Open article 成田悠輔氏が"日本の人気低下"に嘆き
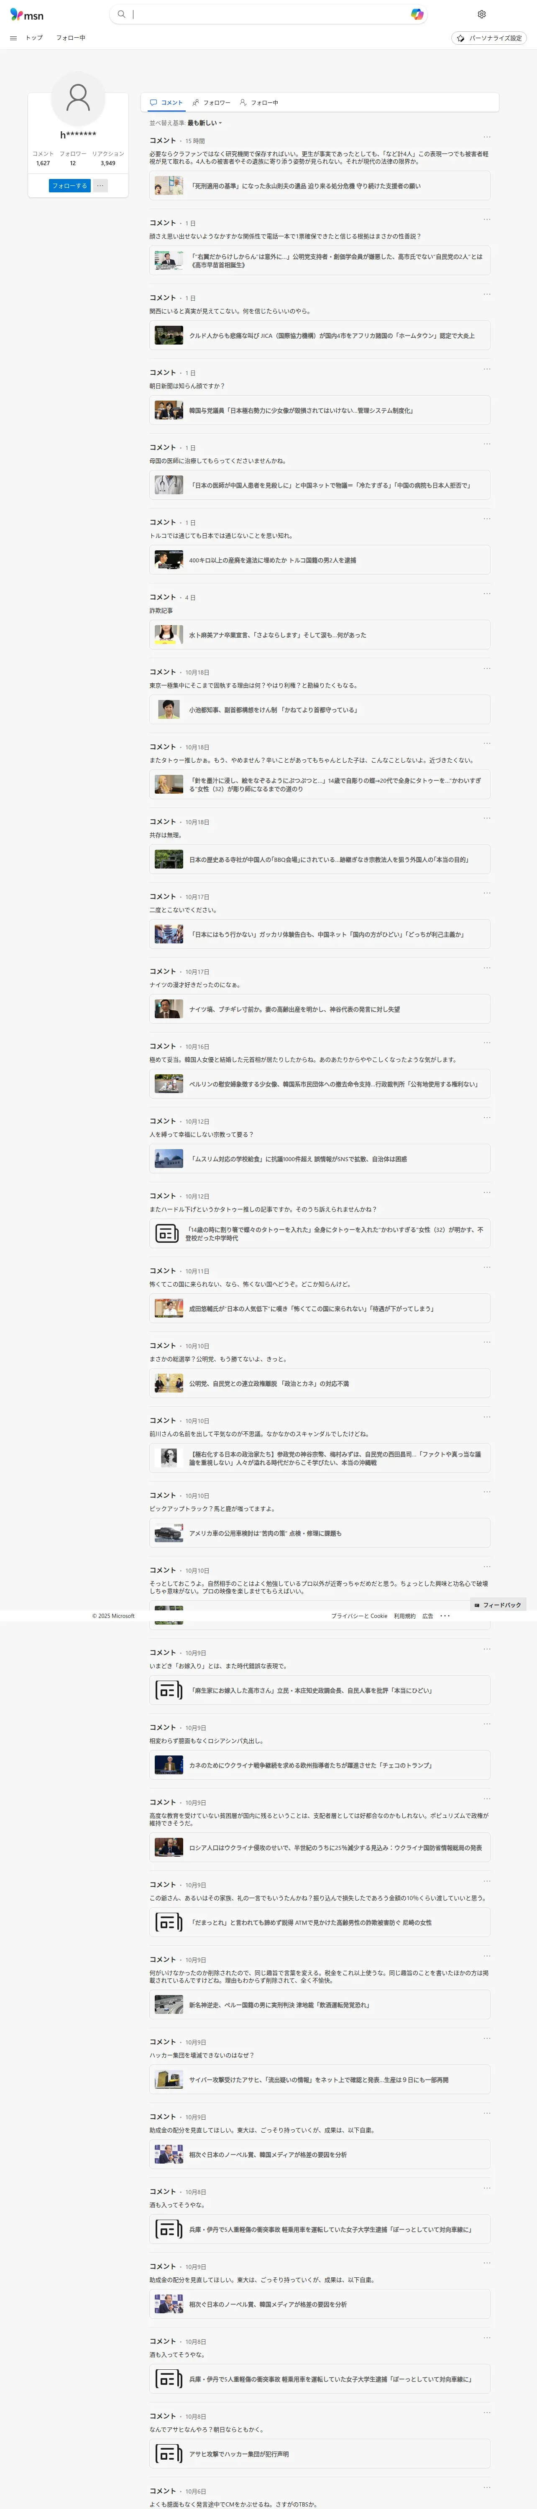The height and width of the screenshot is (2509, 537). (320, 1308)
